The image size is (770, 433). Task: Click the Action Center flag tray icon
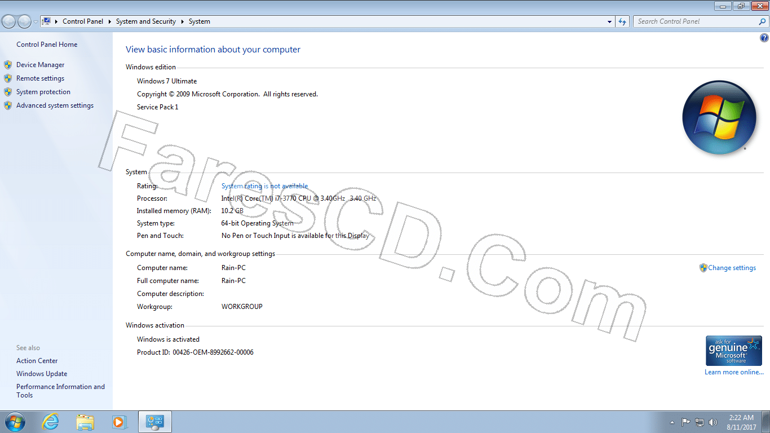point(686,422)
